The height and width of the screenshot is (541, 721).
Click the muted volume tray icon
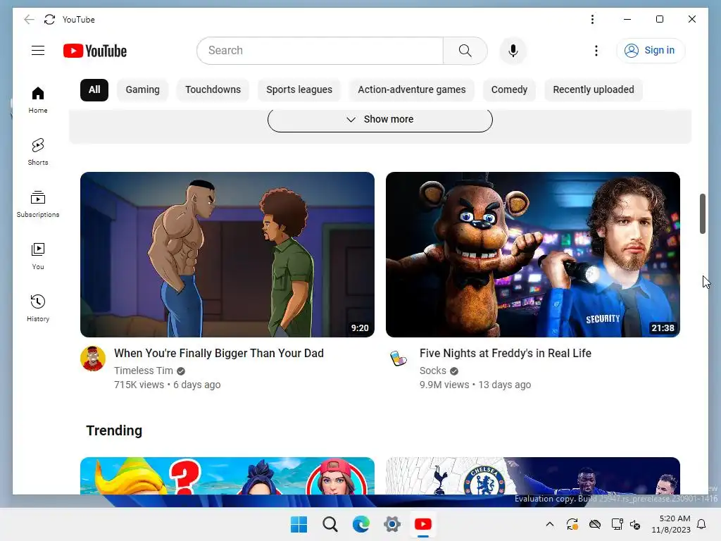(x=635, y=524)
